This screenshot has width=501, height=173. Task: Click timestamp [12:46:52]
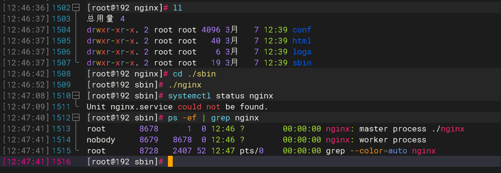pos(26,85)
